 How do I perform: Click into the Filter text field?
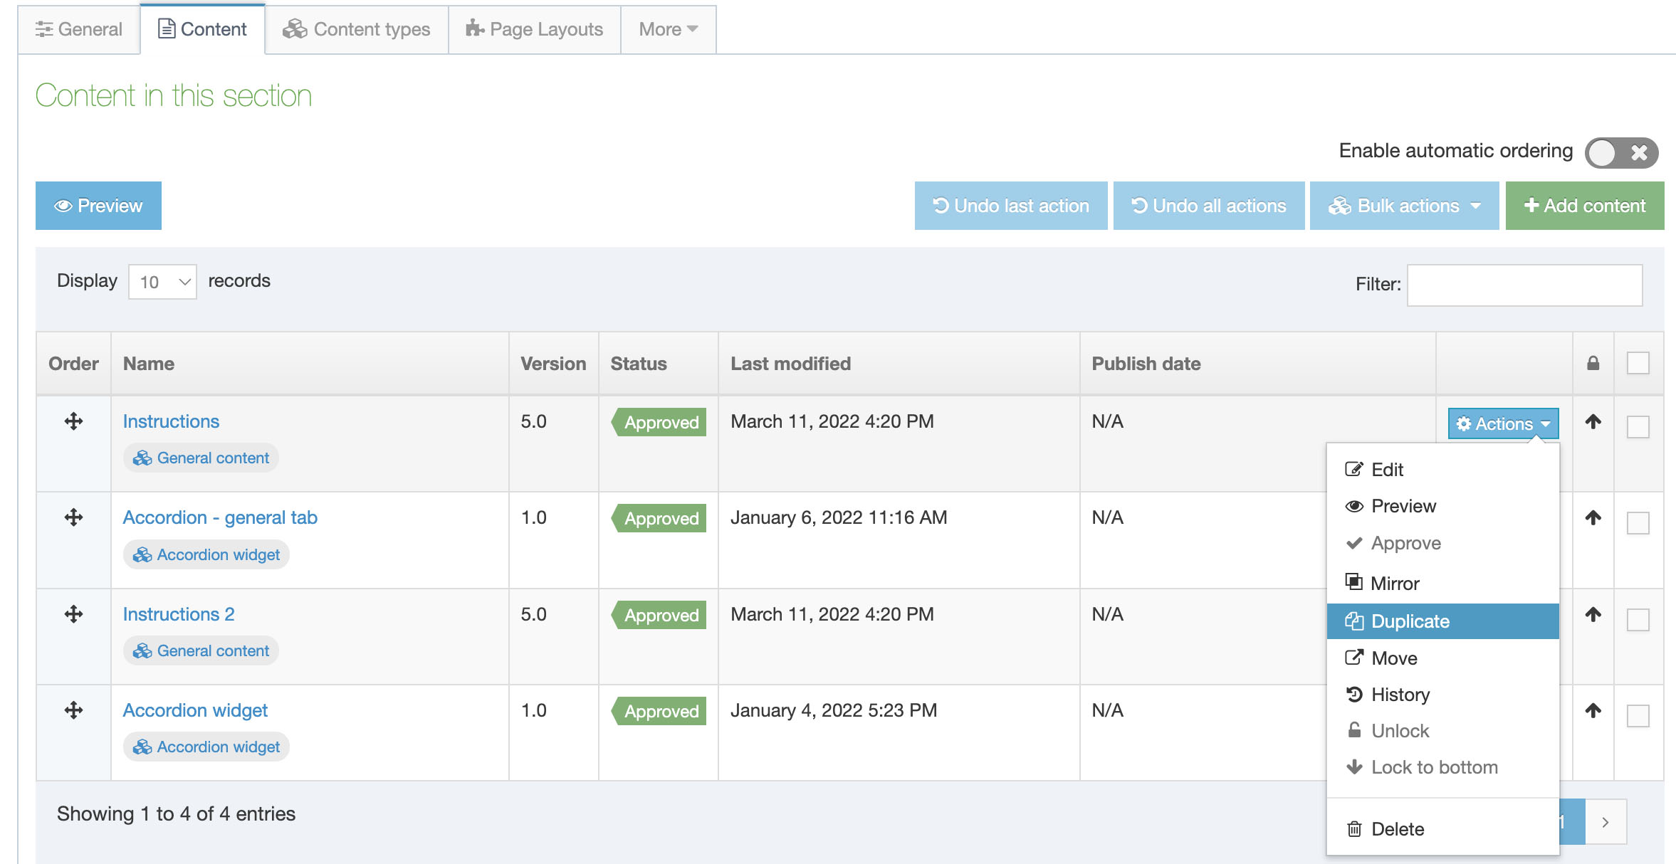pos(1524,285)
